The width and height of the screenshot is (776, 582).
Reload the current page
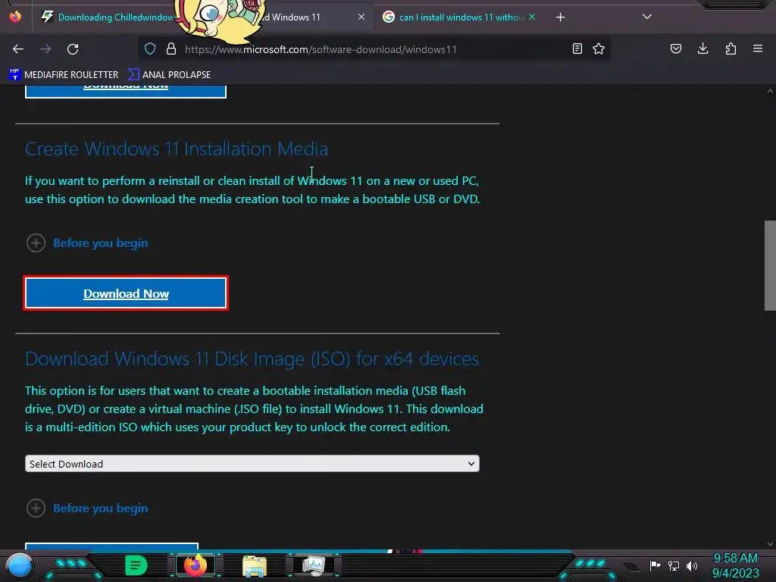coord(73,49)
